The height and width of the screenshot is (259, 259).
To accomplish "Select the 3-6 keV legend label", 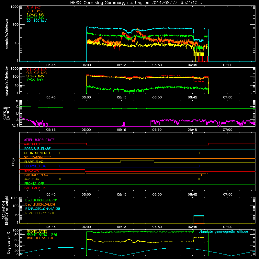I will coord(34,8).
